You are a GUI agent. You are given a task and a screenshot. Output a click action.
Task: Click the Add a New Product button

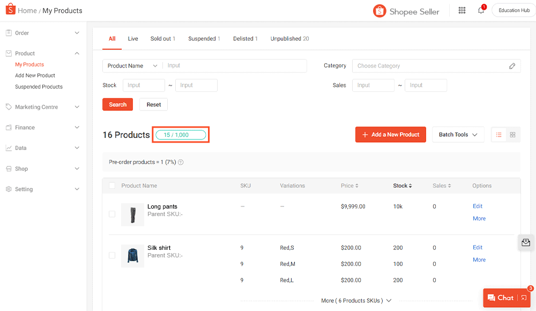click(x=391, y=135)
